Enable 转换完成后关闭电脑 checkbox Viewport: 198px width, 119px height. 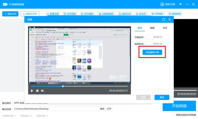click(x=174, y=115)
